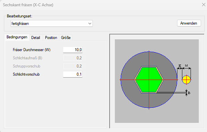
Task: Go to the Größe tab
Action: [x=66, y=37]
